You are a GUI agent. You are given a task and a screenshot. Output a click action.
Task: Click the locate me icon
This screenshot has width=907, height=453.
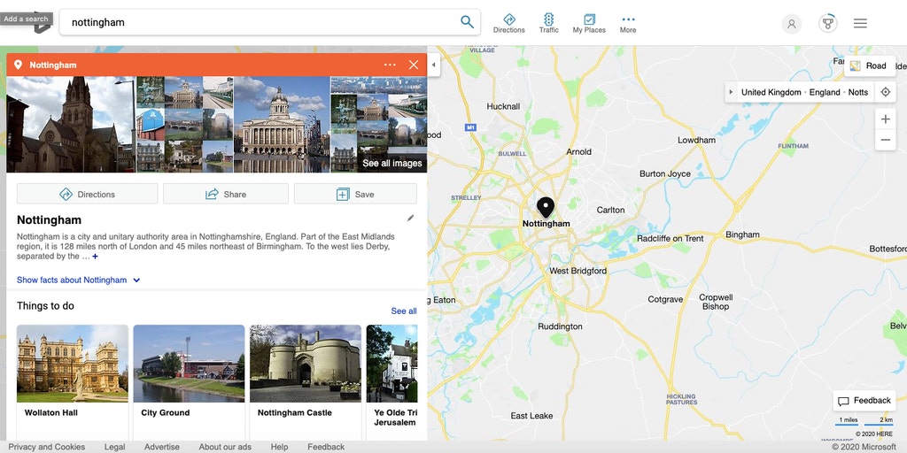tap(885, 92)
